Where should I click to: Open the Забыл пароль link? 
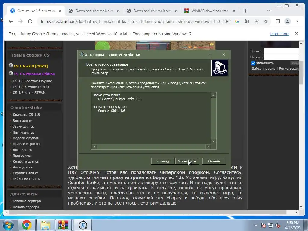click(x=263, y=69)
